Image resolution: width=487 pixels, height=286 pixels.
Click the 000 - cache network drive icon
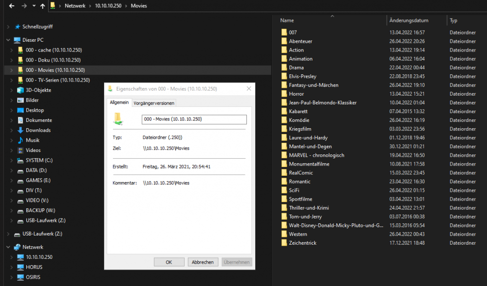20,50
